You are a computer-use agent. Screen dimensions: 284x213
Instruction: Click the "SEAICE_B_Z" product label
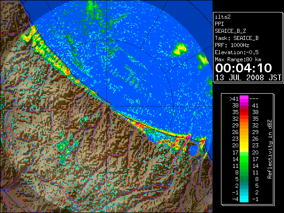[230, 31]
